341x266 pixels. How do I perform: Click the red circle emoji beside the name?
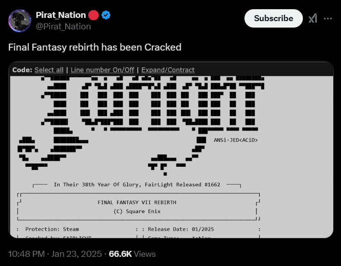[93, 15]
